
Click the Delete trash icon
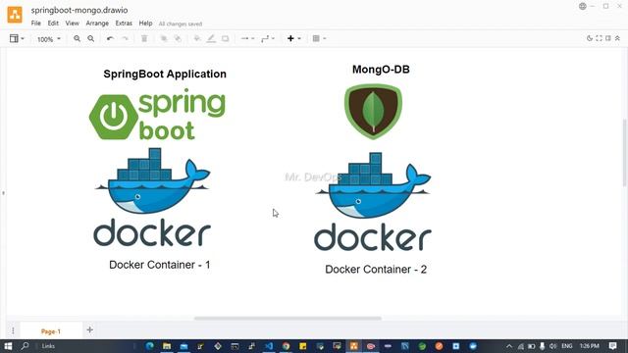144,38
